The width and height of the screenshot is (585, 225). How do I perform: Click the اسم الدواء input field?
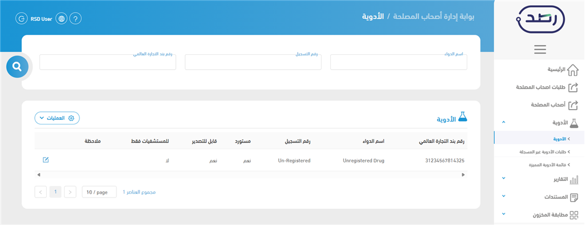[398, 62]
